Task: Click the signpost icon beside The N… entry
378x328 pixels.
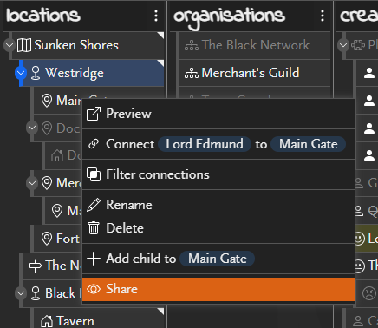Action: tap(36, 266)
